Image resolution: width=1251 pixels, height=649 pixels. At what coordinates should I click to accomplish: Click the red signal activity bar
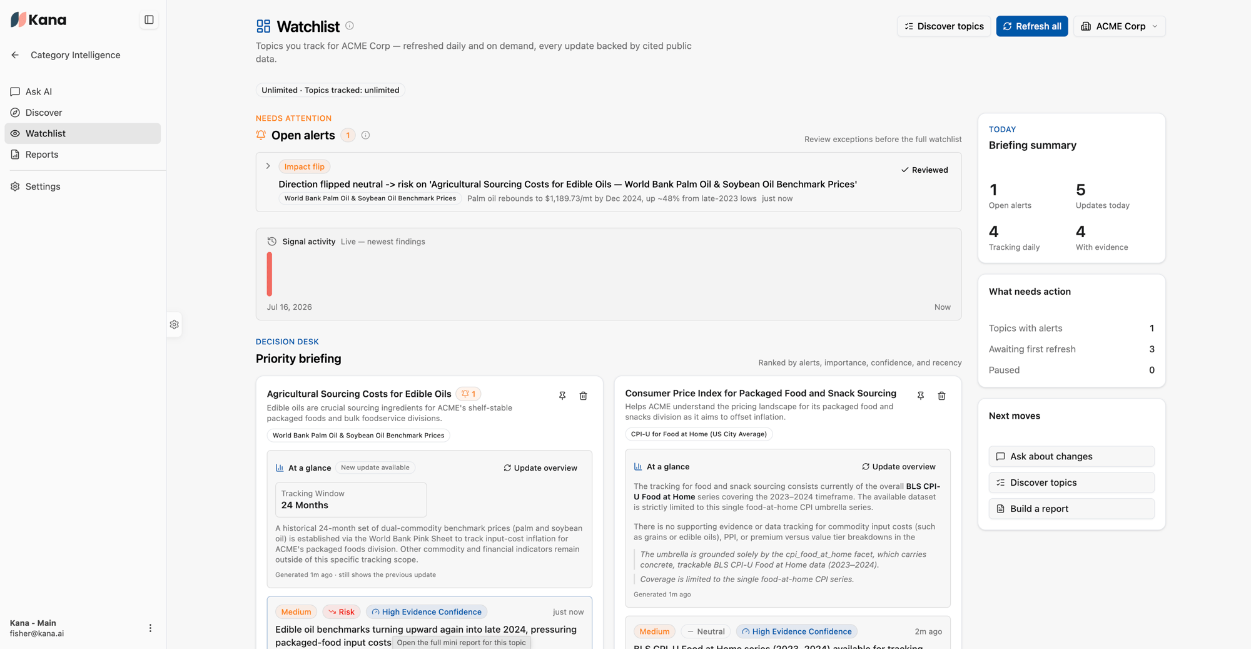tap(270, 273)
